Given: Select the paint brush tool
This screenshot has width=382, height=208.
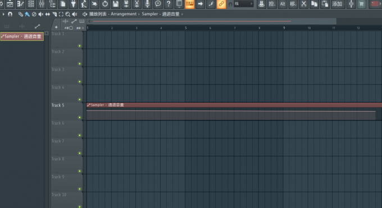Looking at the screenshot, I should pos(28,15).
